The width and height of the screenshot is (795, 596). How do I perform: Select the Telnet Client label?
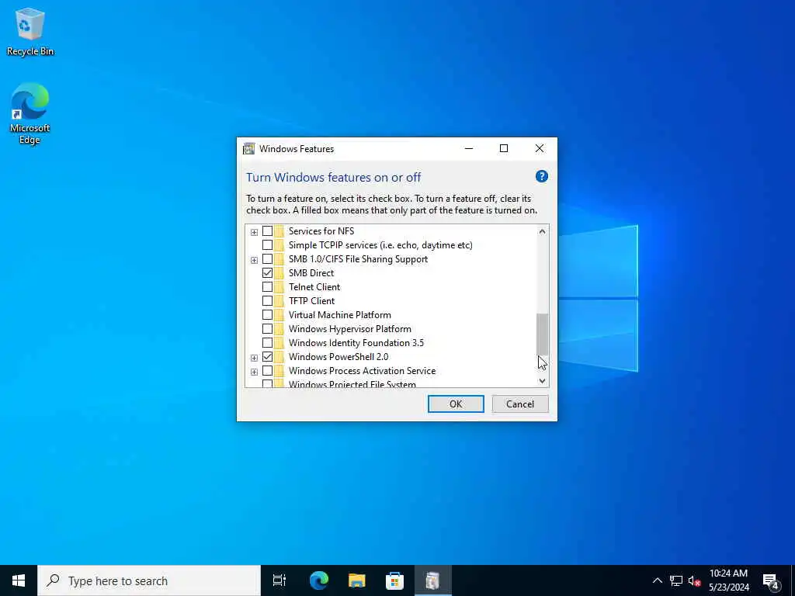[x=314, y=287]
